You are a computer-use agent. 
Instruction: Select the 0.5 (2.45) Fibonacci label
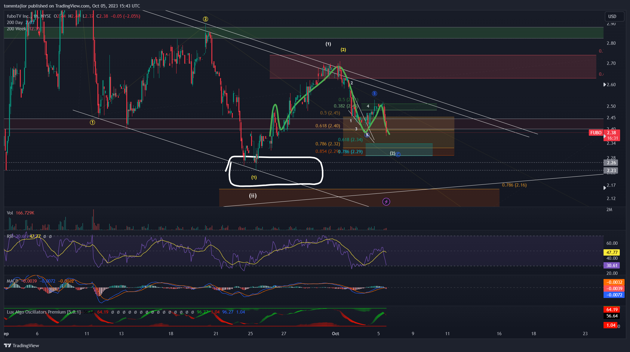coord(330,113)
